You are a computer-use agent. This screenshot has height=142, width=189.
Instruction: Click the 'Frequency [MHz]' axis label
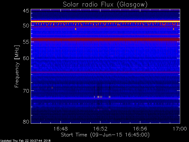coord(17,66)
